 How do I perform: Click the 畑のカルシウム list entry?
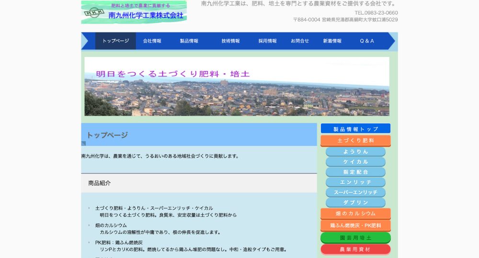pyautogui.click(x=111, y=226)
